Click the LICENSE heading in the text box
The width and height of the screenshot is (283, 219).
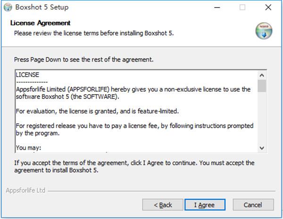click(27, 74)
